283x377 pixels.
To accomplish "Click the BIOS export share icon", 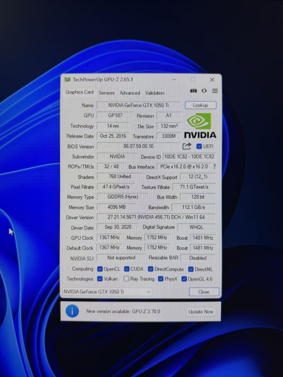I will click(x=187, y=146).
